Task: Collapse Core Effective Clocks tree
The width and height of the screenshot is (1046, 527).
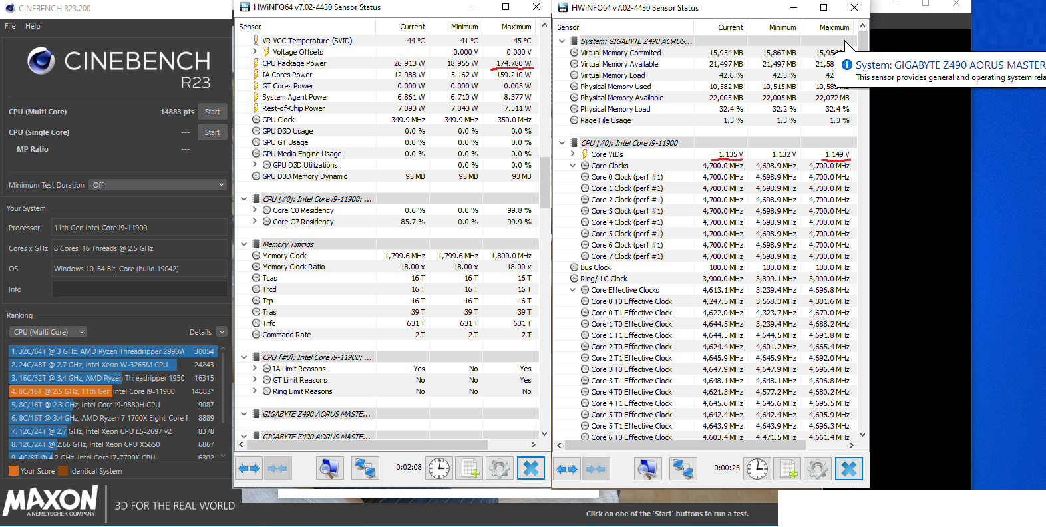Action: 572,290
